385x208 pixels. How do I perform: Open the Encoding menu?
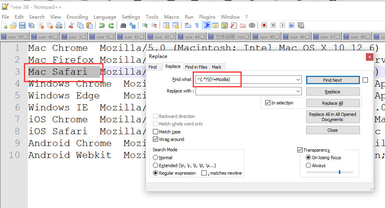77,17
